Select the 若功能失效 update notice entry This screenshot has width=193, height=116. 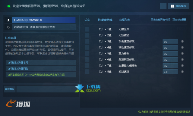(44, 27)
